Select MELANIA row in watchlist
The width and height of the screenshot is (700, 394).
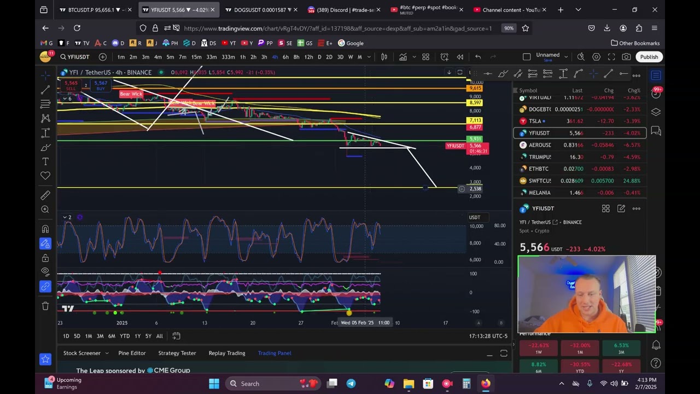[580, 193]
